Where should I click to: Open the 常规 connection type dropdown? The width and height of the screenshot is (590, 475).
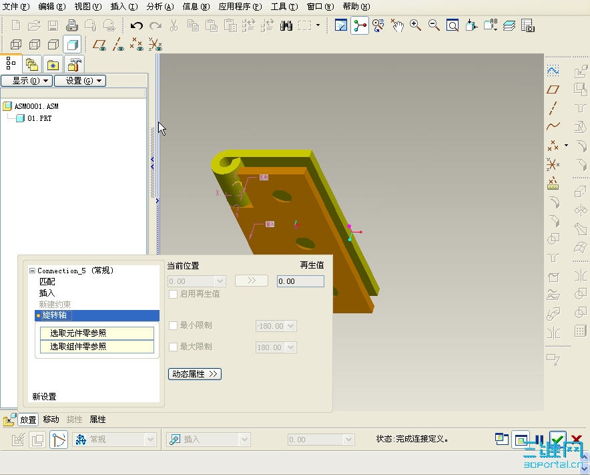coord(151,440)
